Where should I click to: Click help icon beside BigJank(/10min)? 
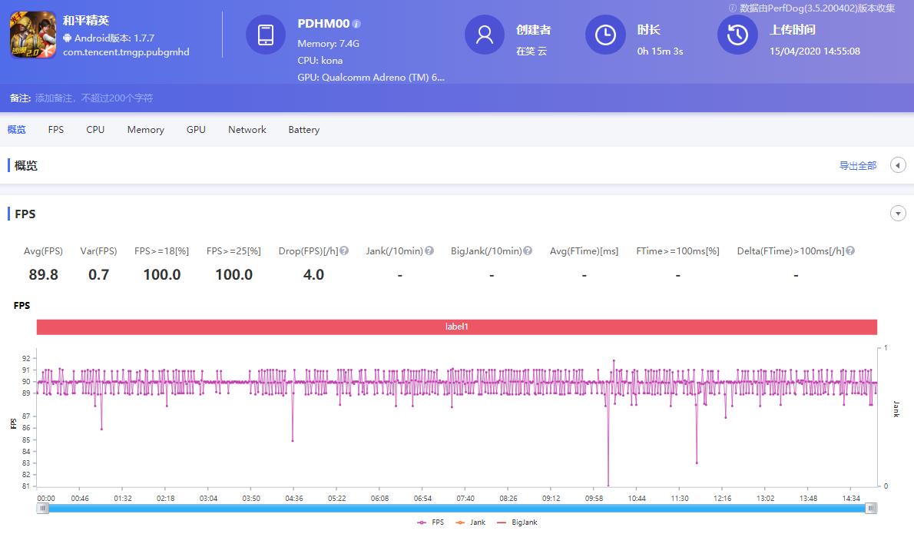click(528, 251)
